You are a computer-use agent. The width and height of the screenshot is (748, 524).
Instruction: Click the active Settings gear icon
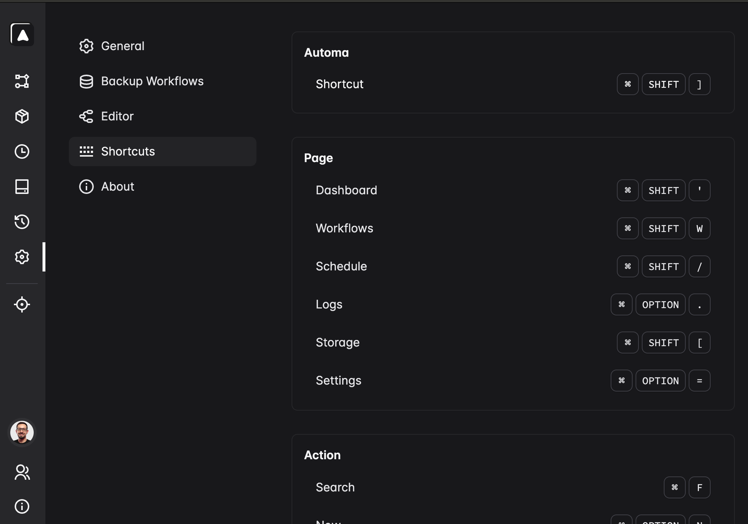(22, 257)
